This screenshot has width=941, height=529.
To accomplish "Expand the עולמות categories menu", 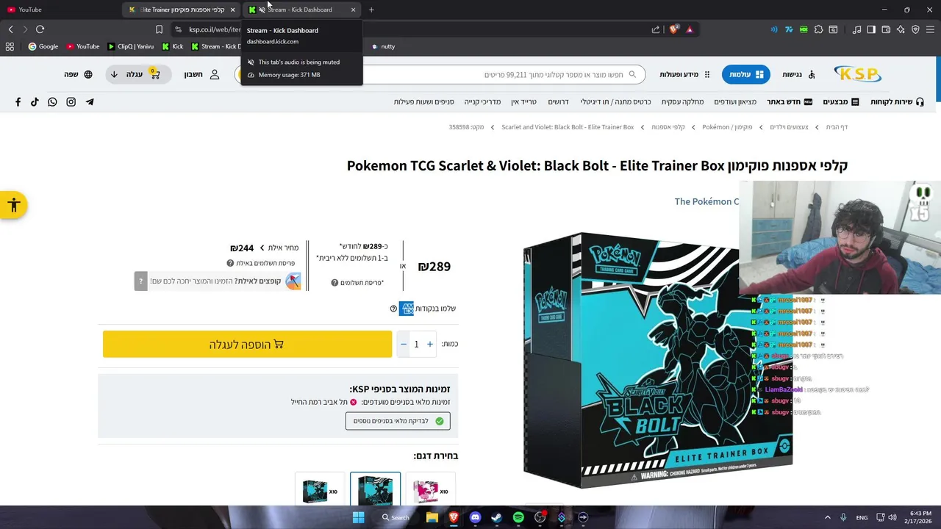I will coord(746,74).
